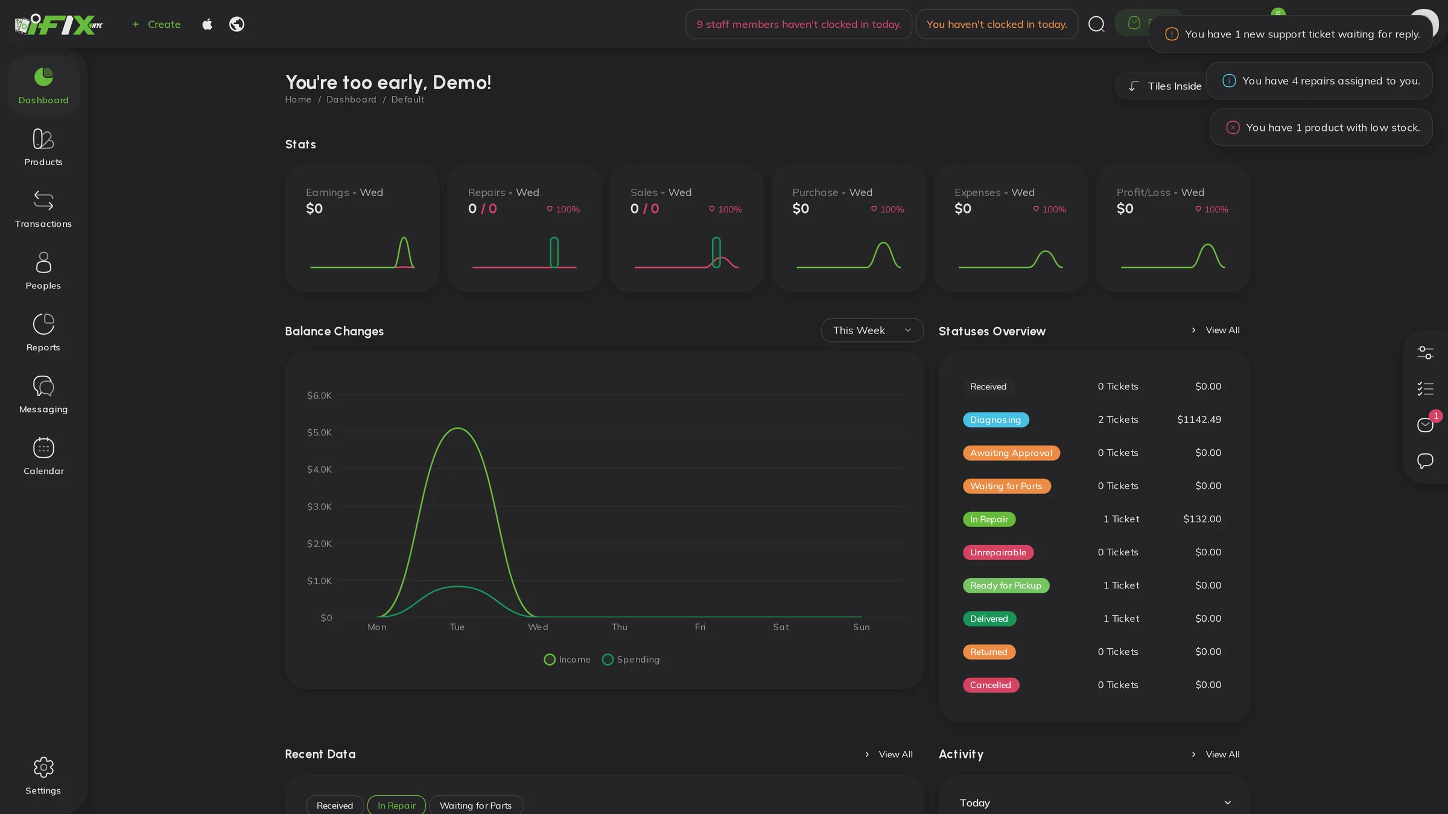1448x814 pixels.
Task: Click View All for Activity
Action: coord(1215,755)
